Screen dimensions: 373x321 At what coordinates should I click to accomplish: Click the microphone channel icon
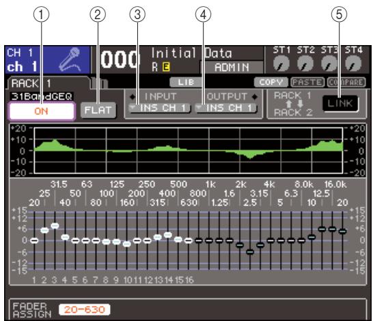tap(70, 59)
